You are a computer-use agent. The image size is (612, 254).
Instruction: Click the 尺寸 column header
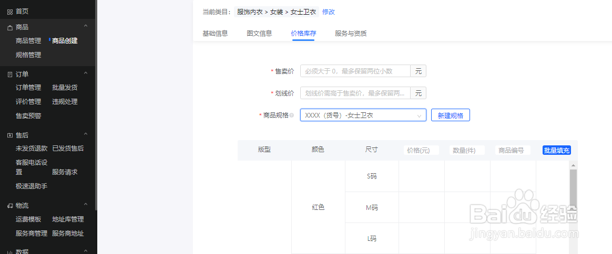point(372,150)
